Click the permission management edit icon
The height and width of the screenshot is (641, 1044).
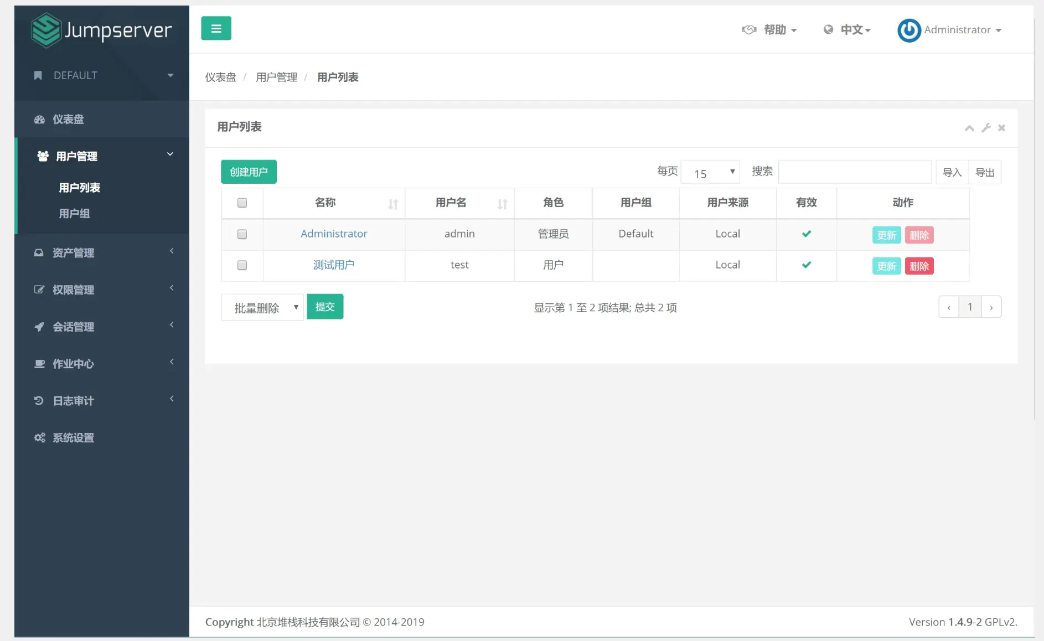39,290
